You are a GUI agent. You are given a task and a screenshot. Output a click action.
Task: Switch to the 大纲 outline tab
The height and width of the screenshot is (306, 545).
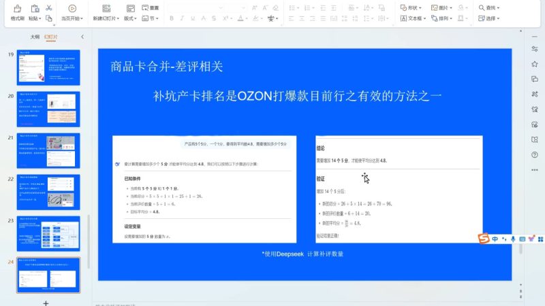(x=35, y=37)
